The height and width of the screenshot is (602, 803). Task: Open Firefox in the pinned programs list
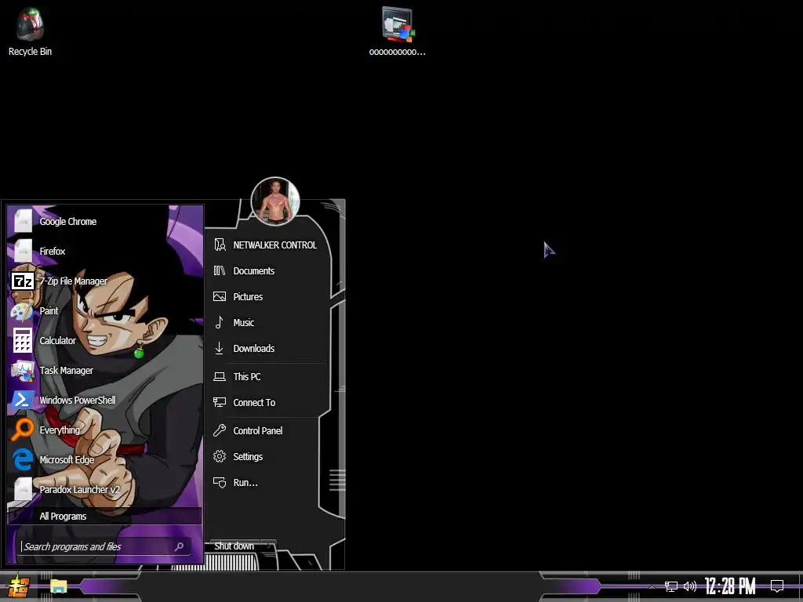pos(105,251)
